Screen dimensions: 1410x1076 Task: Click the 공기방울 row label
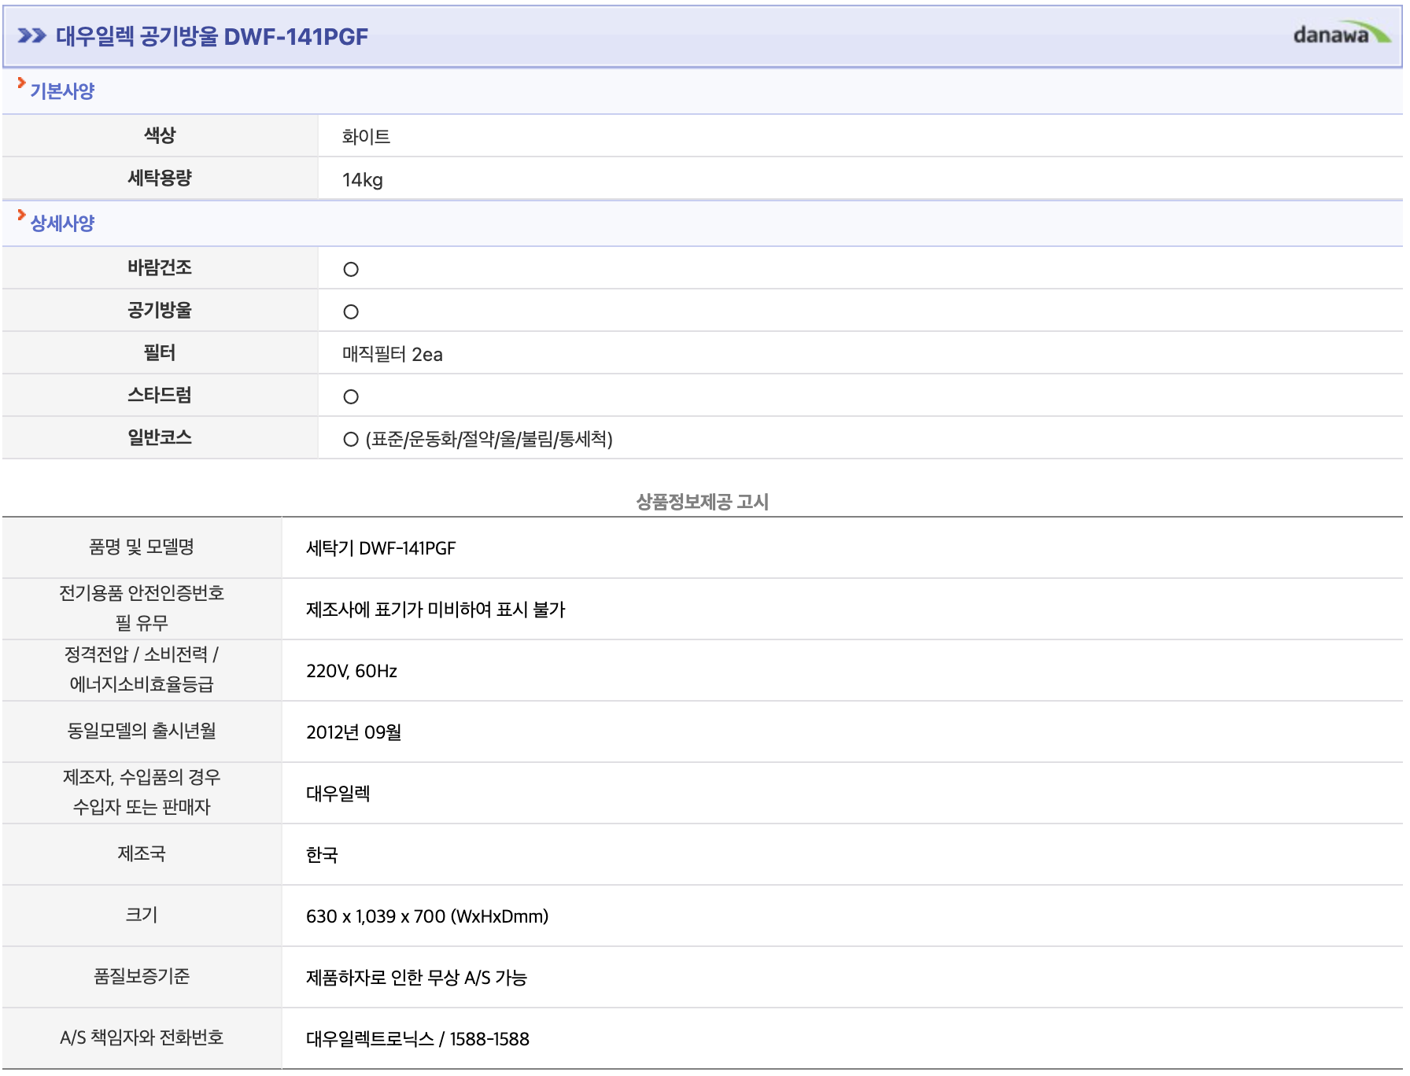[x=160, y=310]
